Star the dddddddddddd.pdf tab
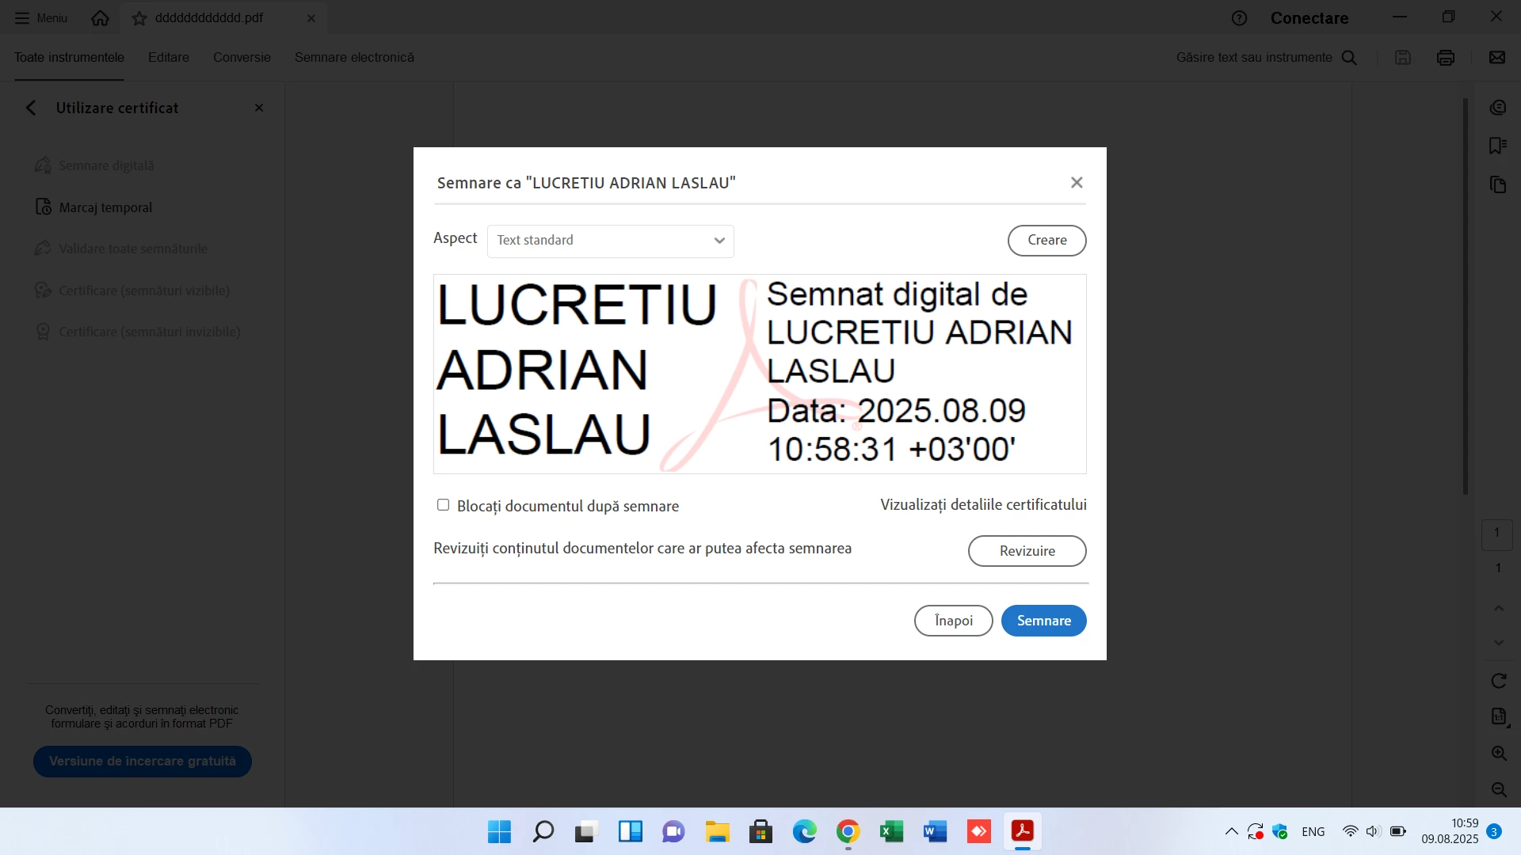 (x=139, y=18)
